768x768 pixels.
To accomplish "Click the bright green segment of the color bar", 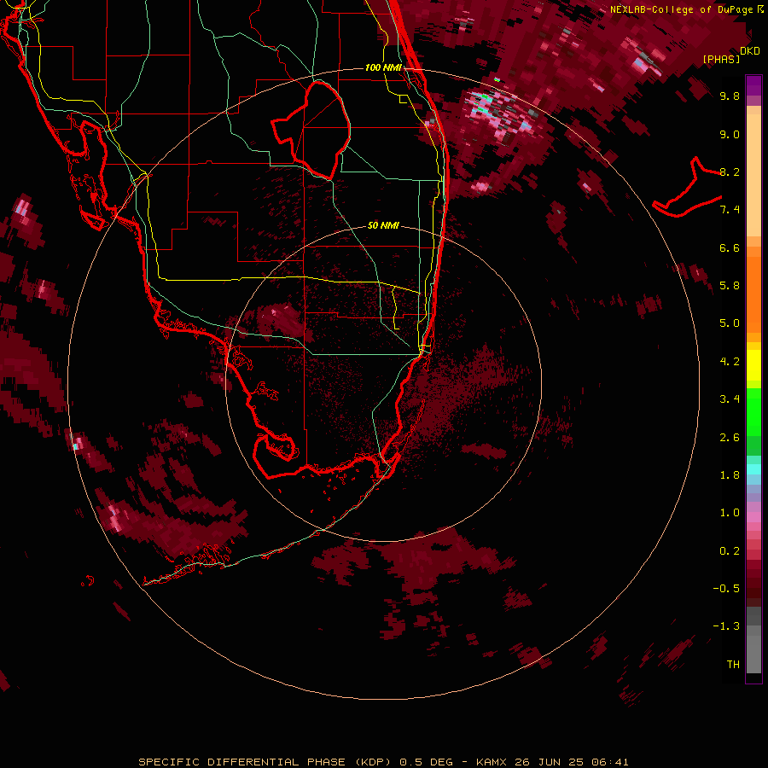I will tap(753, 411).
